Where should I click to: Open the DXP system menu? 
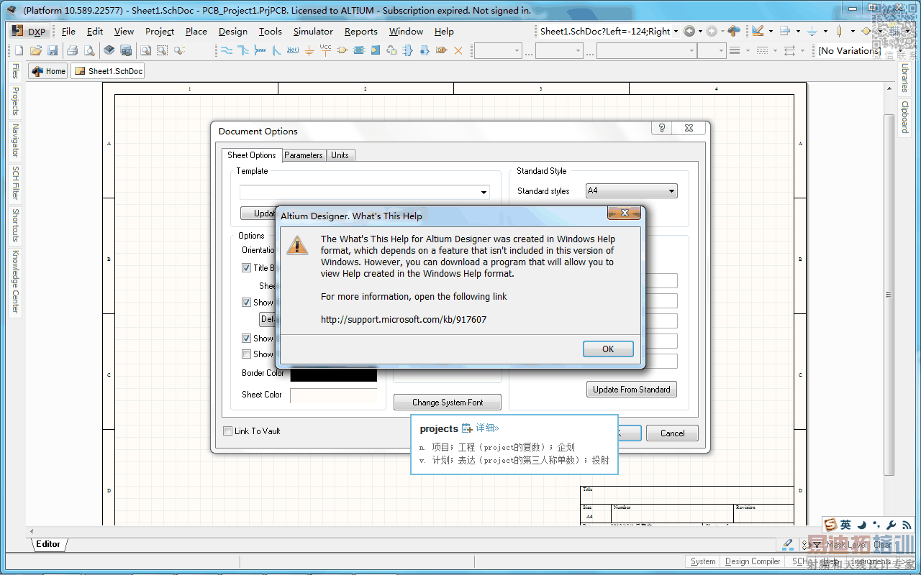point(28,31)
